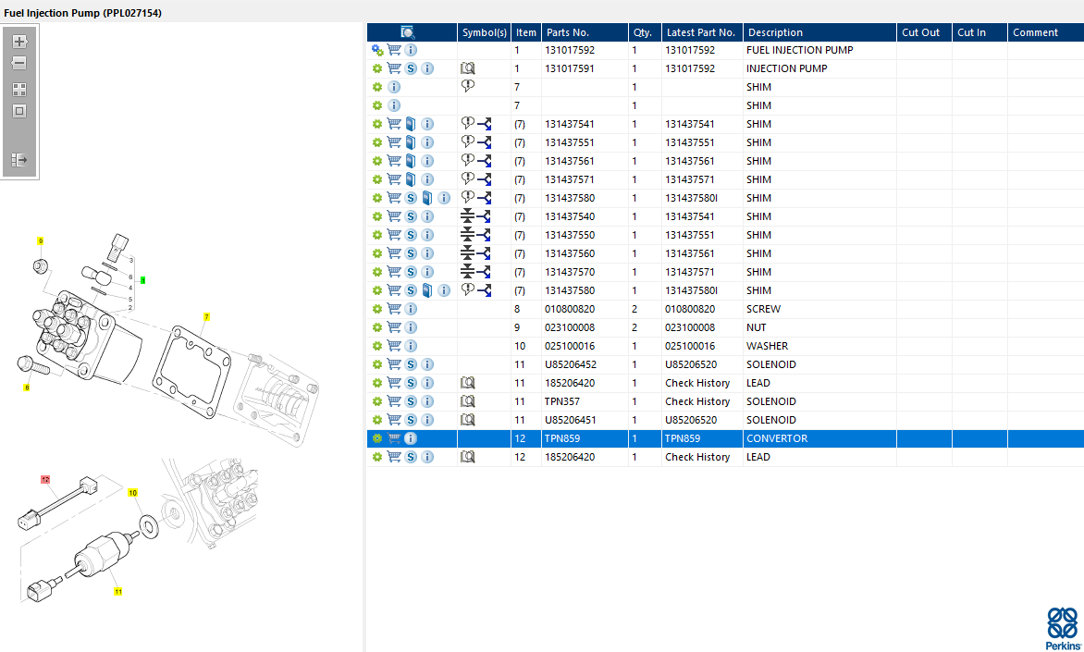
Task: Zoom out of the parts diagram
Action: (x=18, y=64)
